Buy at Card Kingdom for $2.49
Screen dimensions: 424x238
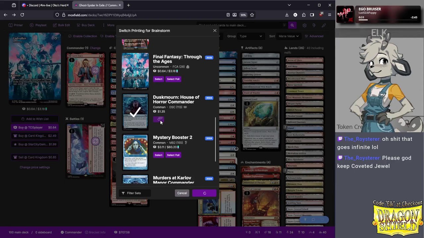35,136
